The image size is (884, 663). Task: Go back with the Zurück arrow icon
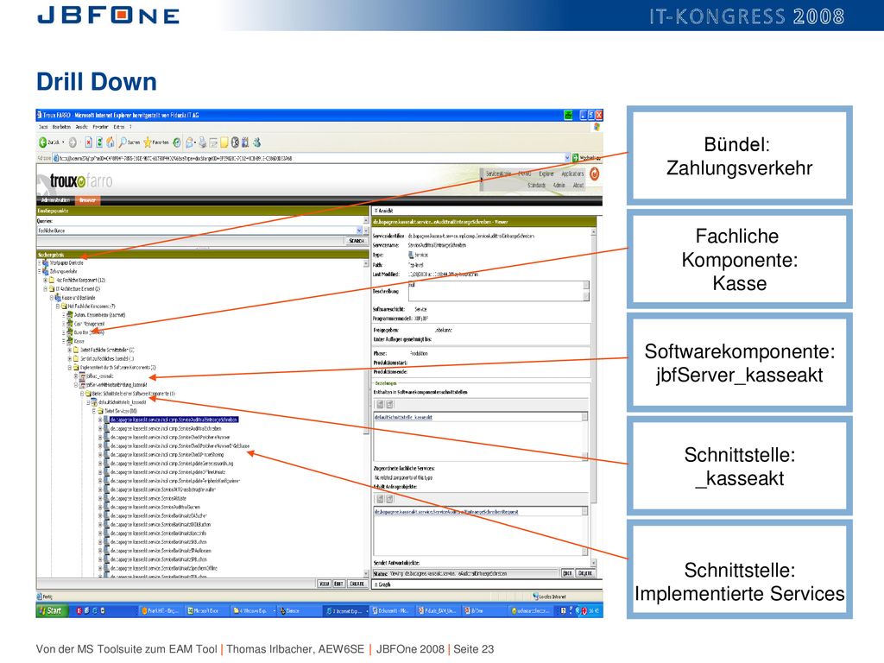tap(43, 142)
